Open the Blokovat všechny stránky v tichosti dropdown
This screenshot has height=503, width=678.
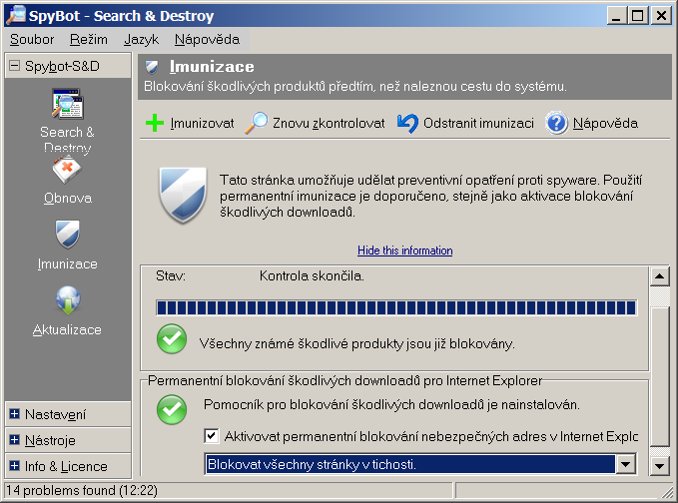tap(419, 464)
